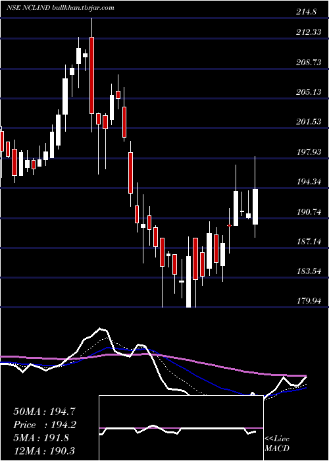
Task: Select the 201.53 price level label
Action: 309,121
